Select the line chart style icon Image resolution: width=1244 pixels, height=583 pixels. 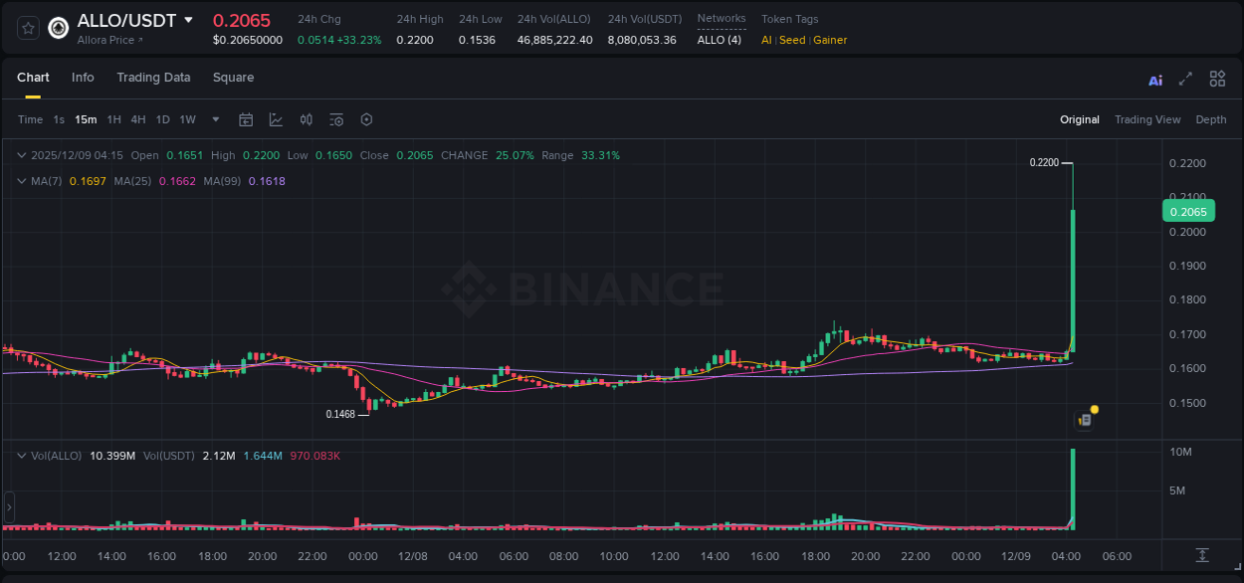(276, 119)
